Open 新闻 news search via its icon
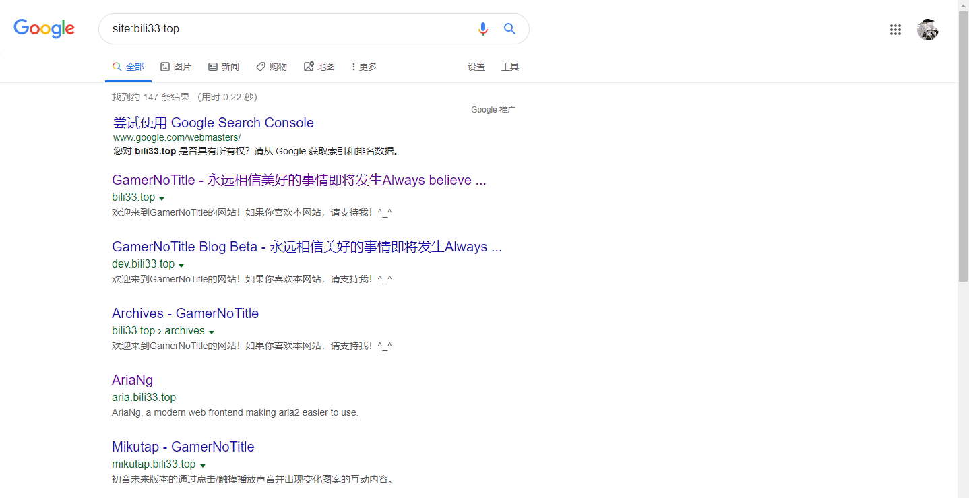 pos(212,66)
